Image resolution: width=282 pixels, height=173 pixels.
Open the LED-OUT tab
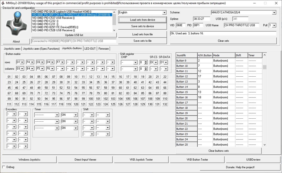point(90,48)
